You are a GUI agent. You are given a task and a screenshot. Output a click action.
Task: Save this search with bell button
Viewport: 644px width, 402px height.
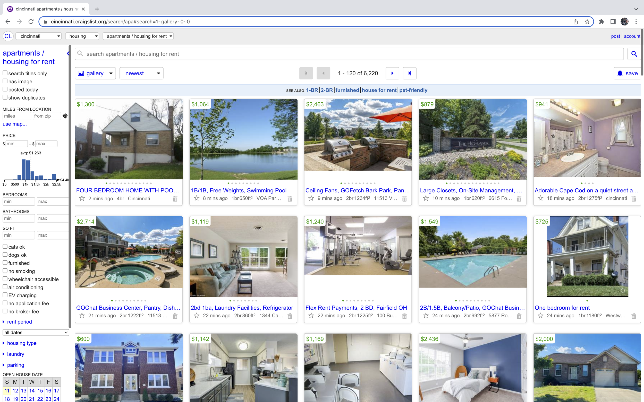click(627, 73)
